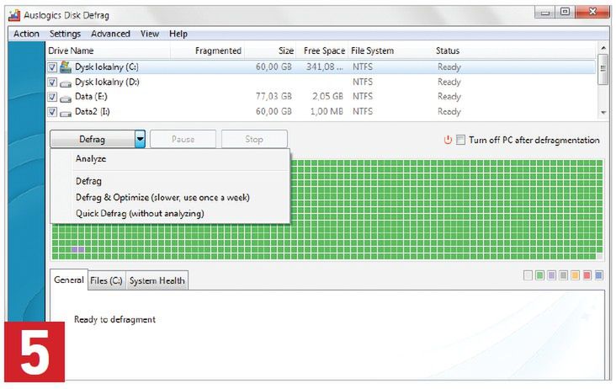Click the red power icon beside Turn off PC

[448, 140]
